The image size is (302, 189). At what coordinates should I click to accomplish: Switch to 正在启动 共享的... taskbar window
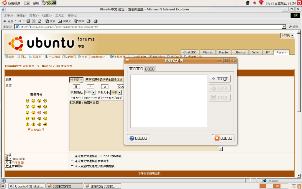(x=102, y=186)
